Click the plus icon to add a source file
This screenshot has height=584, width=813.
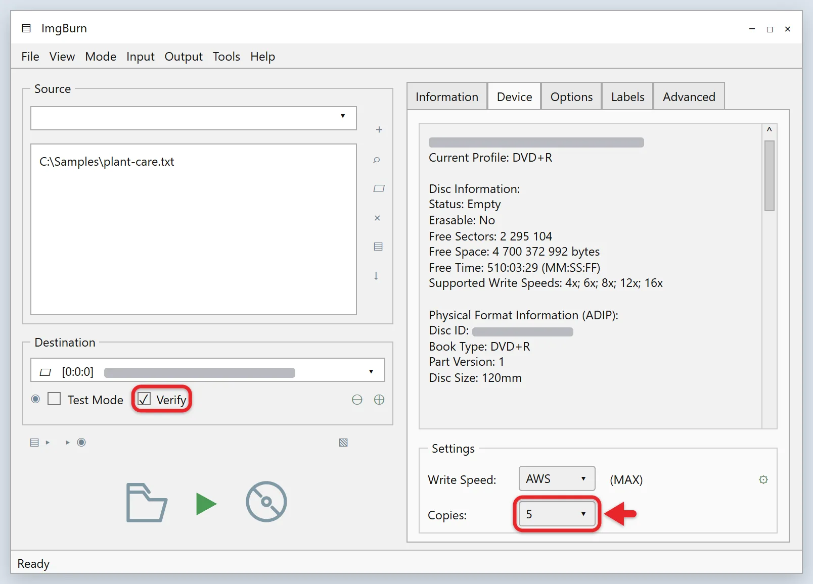[x=379, y=130]
